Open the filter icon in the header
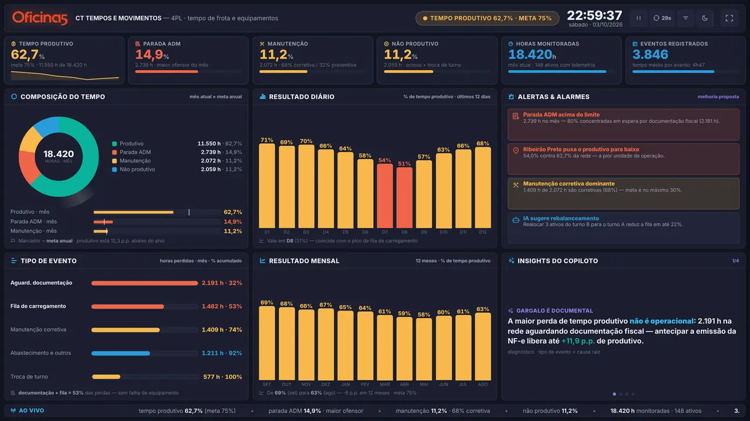 click(686, 18)
